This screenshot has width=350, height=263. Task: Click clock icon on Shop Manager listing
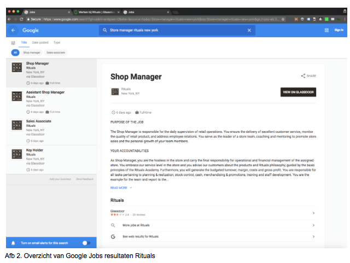pyautogui.click(x=28, y=83)
